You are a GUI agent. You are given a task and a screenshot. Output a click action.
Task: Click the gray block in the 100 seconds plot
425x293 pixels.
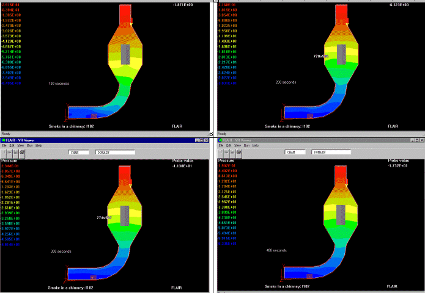point(125,56)
